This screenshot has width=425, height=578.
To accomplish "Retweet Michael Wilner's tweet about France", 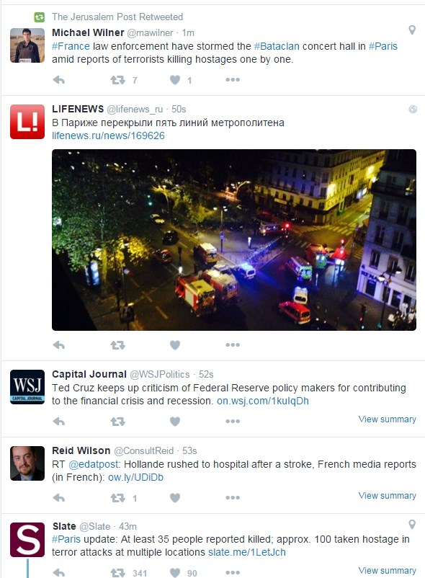I will (118, 80).
